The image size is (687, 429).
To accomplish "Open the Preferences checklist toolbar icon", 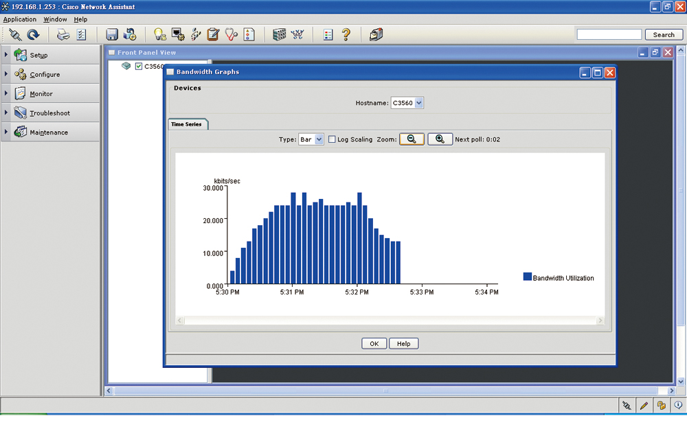I will pyautogui.click(x=82, y=34).
